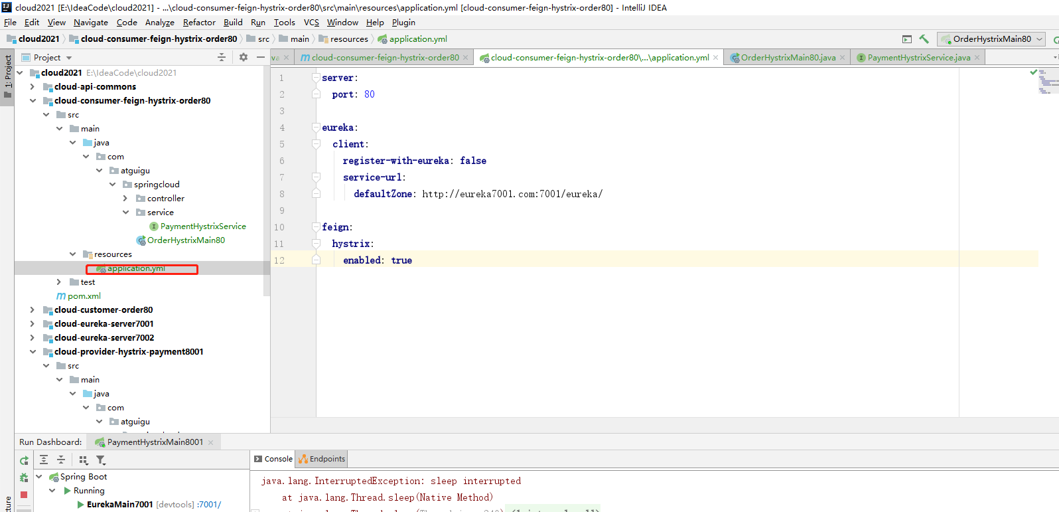Image resolution: width=1059 pixels, height=512 pixels.
Task: Open the recent tabs dropdown arrow in the editor
Action: [x=1055, y=58]
